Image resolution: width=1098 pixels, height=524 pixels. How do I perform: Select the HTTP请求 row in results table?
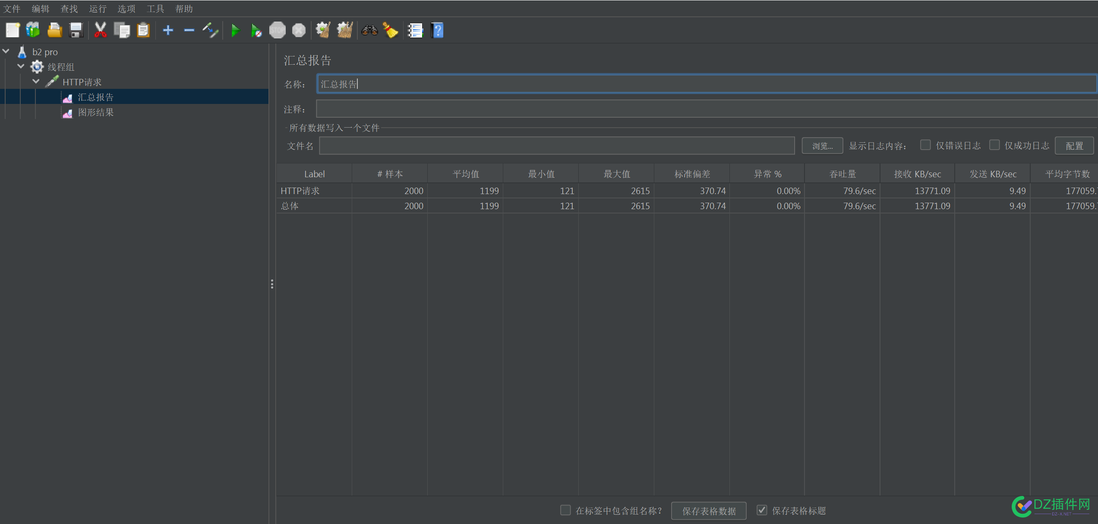(x=687, y=191)
